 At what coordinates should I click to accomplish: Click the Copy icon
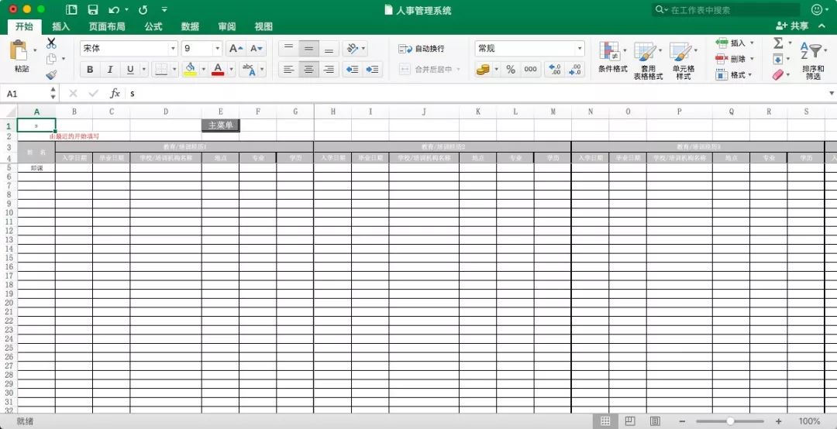(x=51, y=59)
